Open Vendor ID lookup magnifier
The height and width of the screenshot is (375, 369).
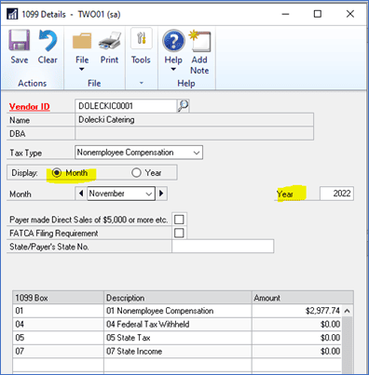pos(184,106)
